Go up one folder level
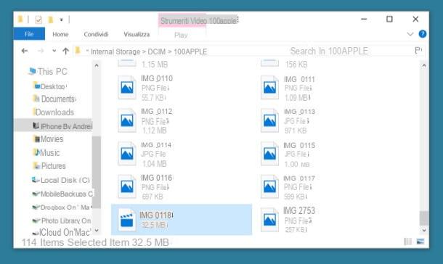443x264 pixels. 65,51
